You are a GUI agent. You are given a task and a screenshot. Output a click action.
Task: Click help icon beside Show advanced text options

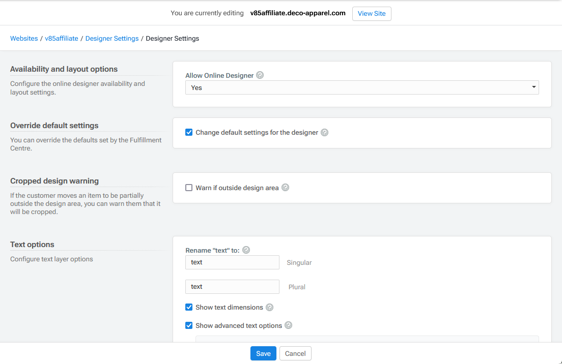[x=289, y=325]
